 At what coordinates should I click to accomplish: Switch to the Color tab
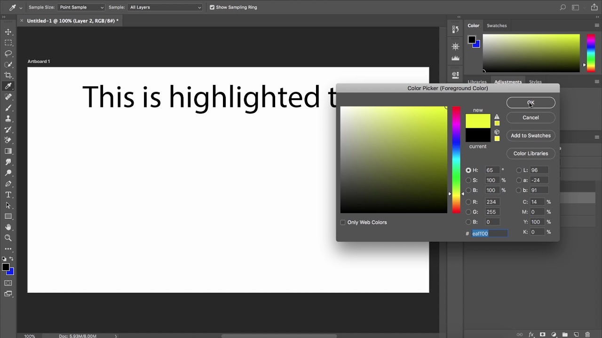pyautogui.click(x=474, y=26)
